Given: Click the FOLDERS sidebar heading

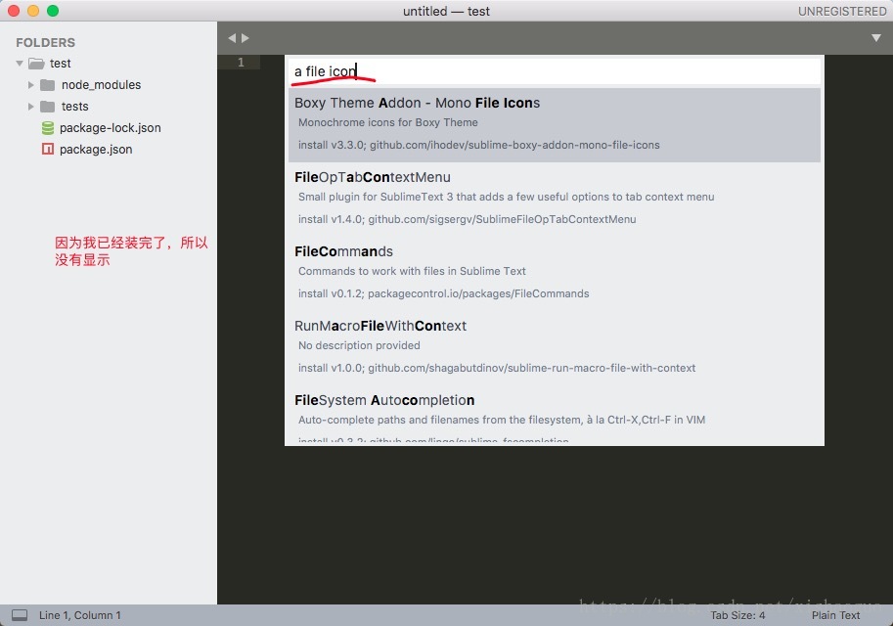Looking at the screenshot, I should click(x=46, y=43).
